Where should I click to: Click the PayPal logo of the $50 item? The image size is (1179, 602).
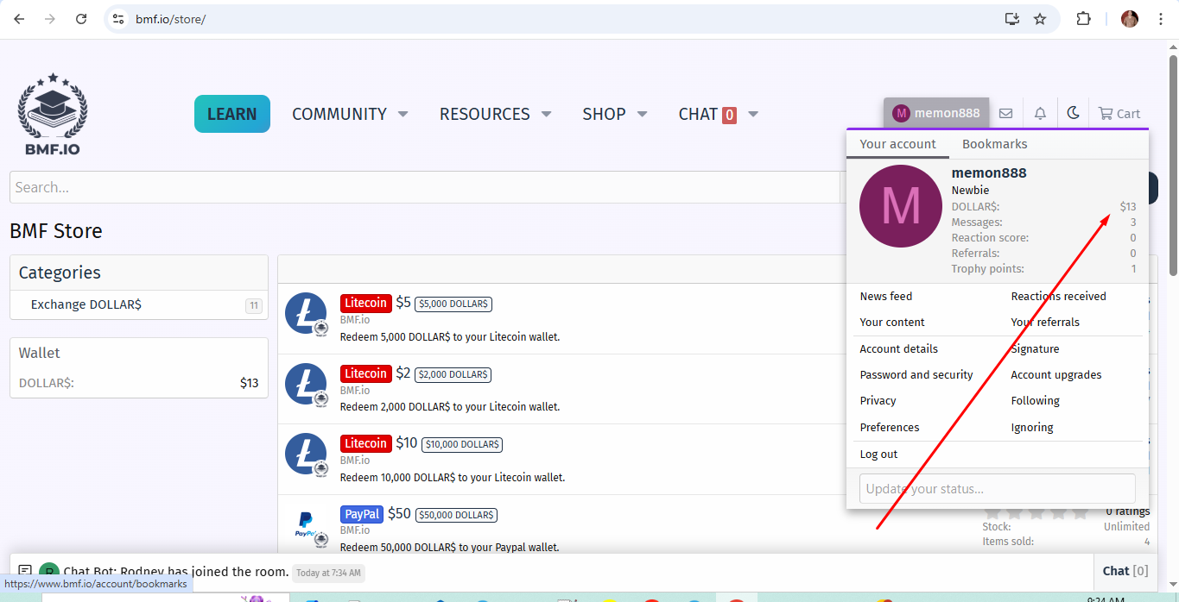pyautogui.click(x=307, y=525)
